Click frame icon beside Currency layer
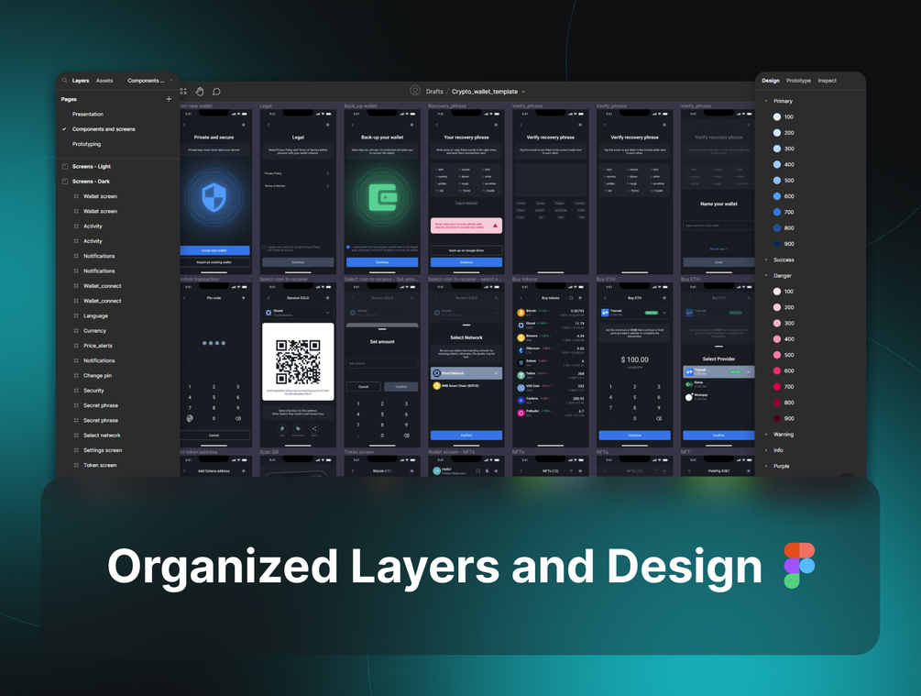The height and width of the screenshot is (696, 921). pos(76,330)
